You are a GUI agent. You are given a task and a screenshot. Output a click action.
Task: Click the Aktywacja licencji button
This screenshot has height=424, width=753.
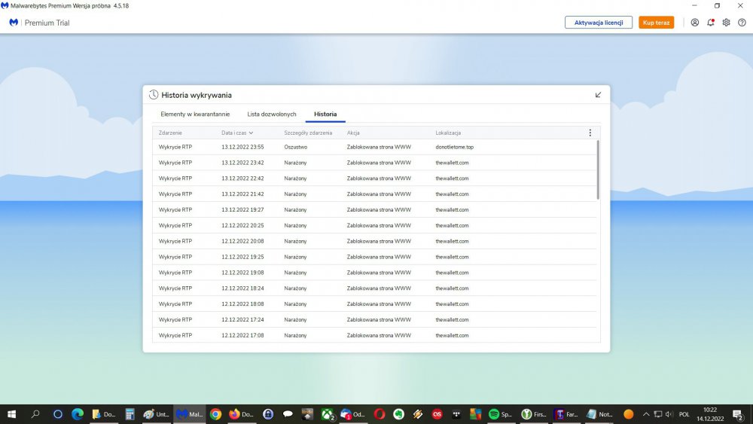[x=599, y=23]
